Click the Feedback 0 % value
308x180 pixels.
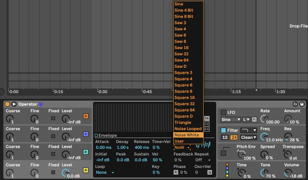click(x=177, y=160)
